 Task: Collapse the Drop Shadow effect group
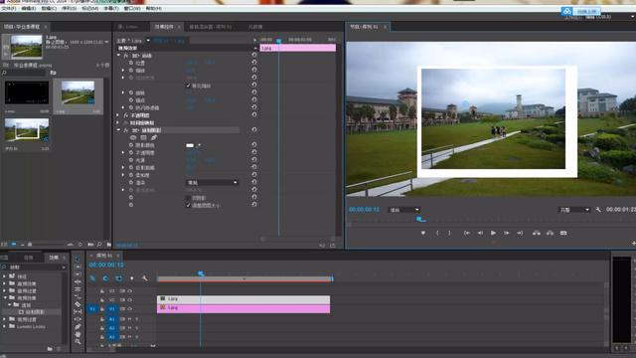coord(119,130)
